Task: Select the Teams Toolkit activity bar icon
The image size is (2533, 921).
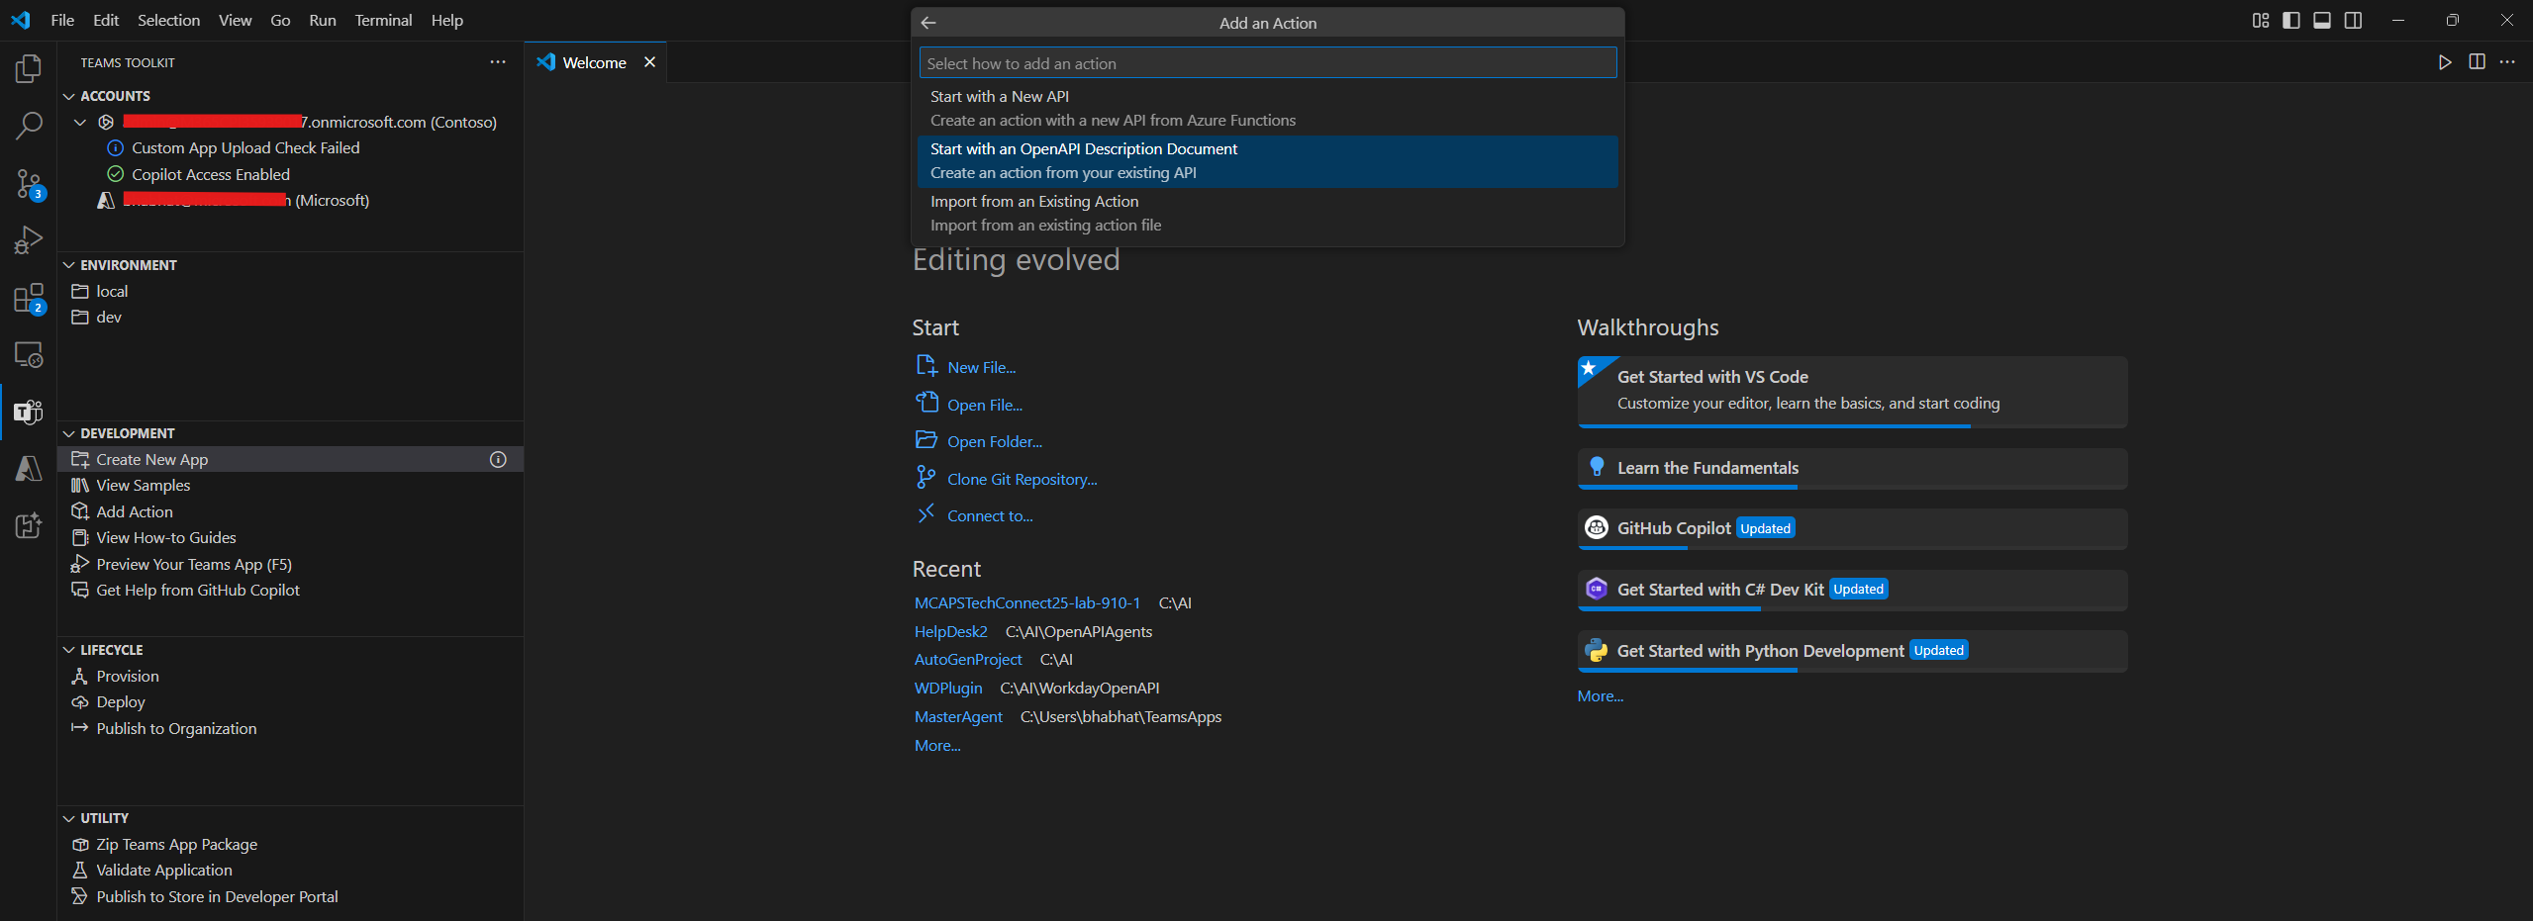Action: [29, 412]
